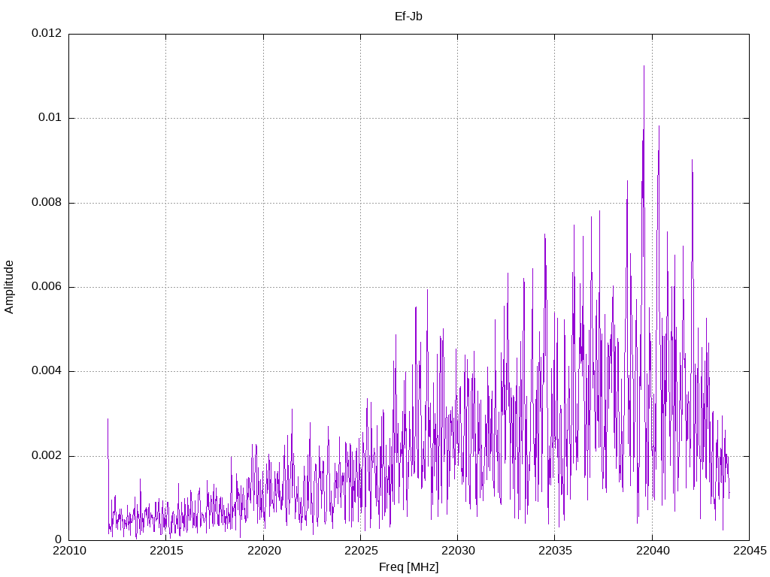The width and height of the screenshot is (770, 577).
Task: Select the 0.006 y-axis tick label
Action: [x=46, y=287]
